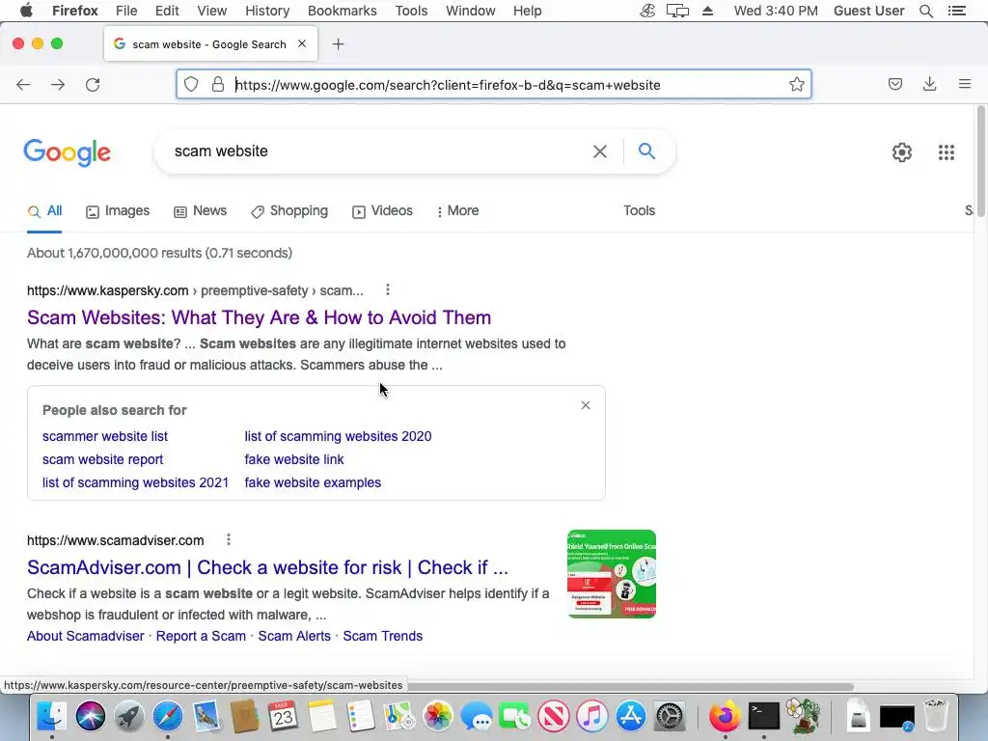988x741 pixels.
Task: Open the Firefox hamburger application menu
Action: pyautogui.click(x=965, y=84)
